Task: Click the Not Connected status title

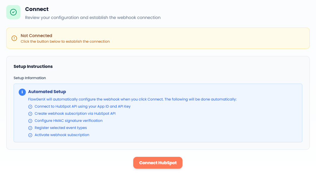Action: pyautogui.click(x=36, y=36)
